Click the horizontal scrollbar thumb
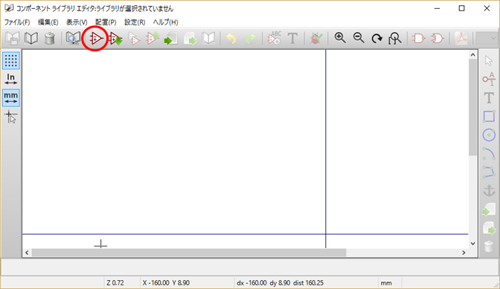The image size is (500, 289). pos(189,253)
